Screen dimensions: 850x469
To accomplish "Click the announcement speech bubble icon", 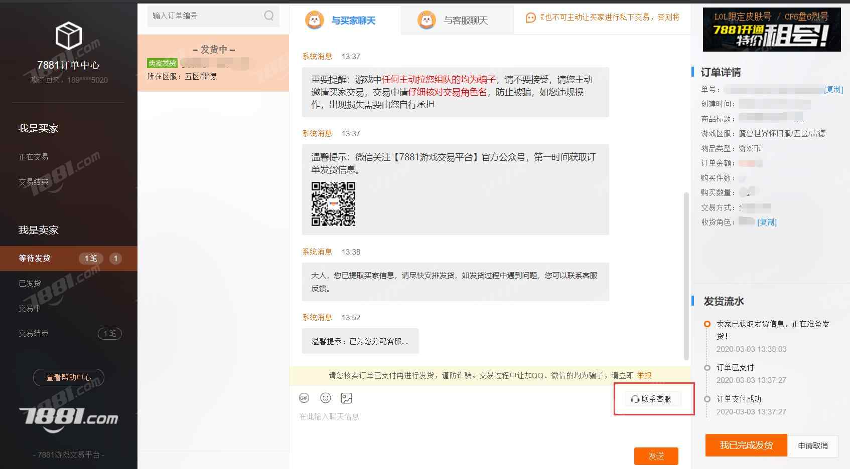I will click(x=530, y=18).
